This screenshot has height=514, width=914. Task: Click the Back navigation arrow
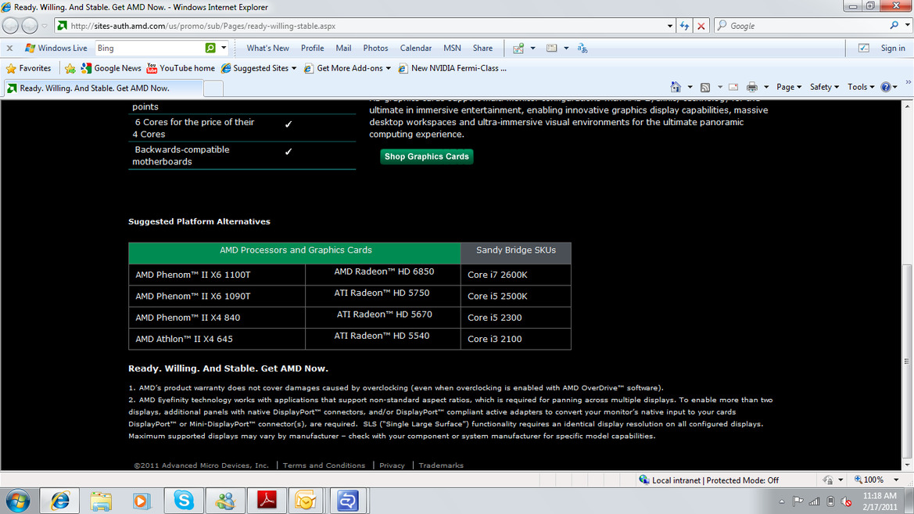(x=10, y=26)
